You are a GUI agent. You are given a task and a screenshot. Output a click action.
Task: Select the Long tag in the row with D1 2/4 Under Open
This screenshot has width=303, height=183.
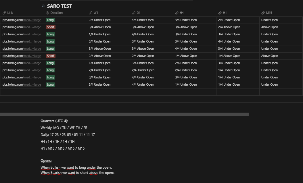click(50, 70)
